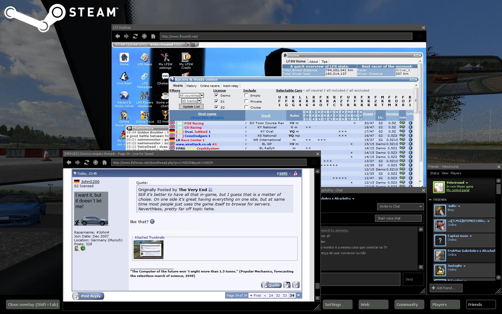The width and height of the screenshot is (502, 314).
Task: Go back in LFS Desktop browser
Action: point(118,36)
